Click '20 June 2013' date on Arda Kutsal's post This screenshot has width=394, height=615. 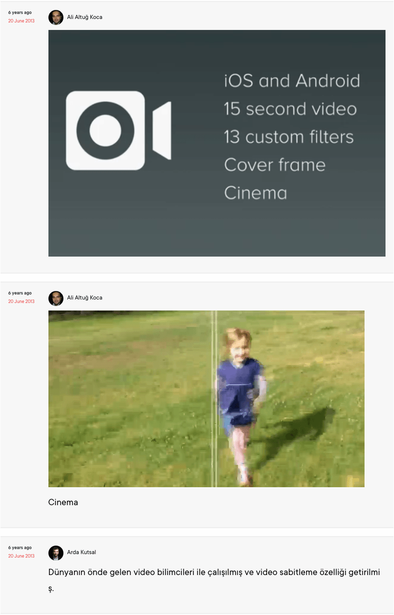(21, 556)
